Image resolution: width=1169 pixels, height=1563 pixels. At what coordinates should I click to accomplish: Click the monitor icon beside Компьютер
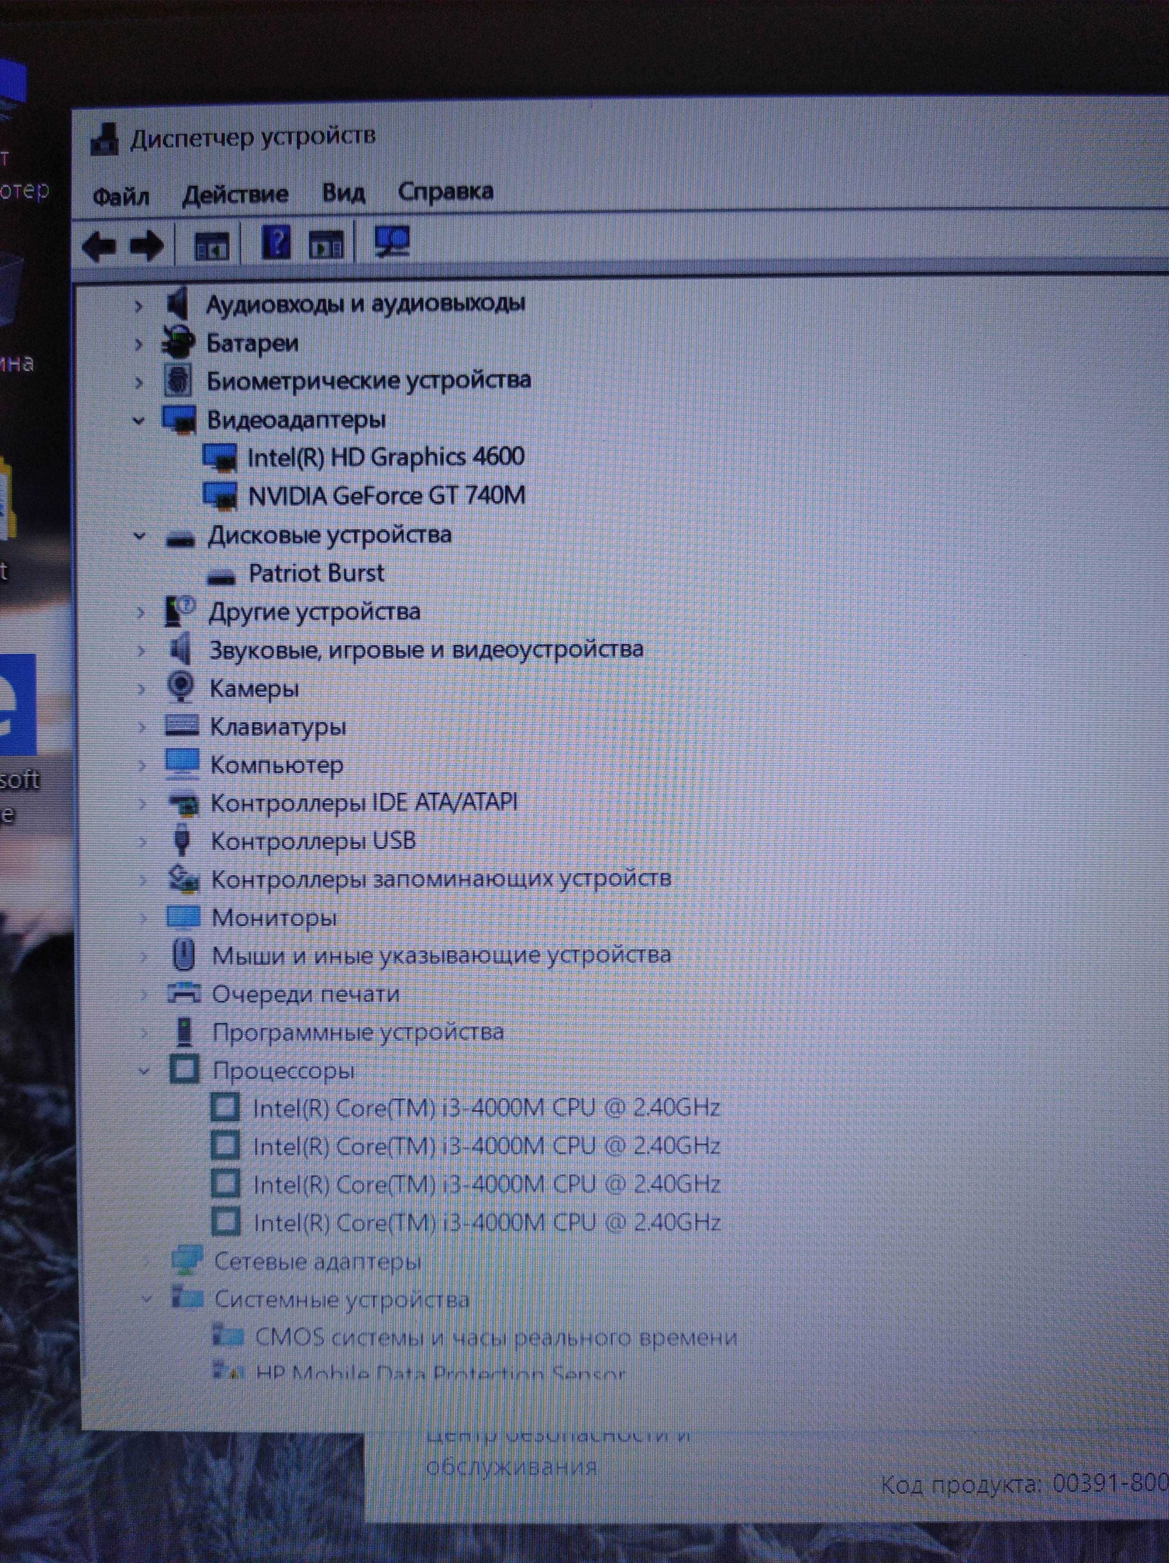[182, 764]
